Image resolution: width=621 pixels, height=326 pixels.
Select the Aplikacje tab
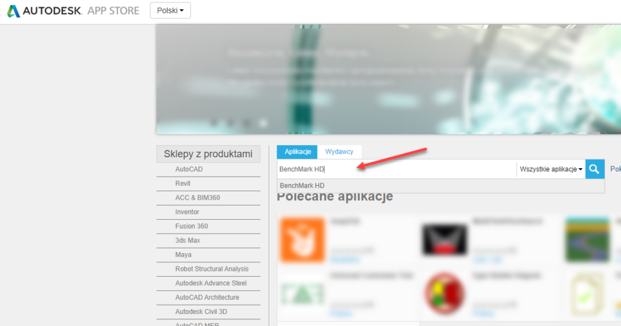297,151
